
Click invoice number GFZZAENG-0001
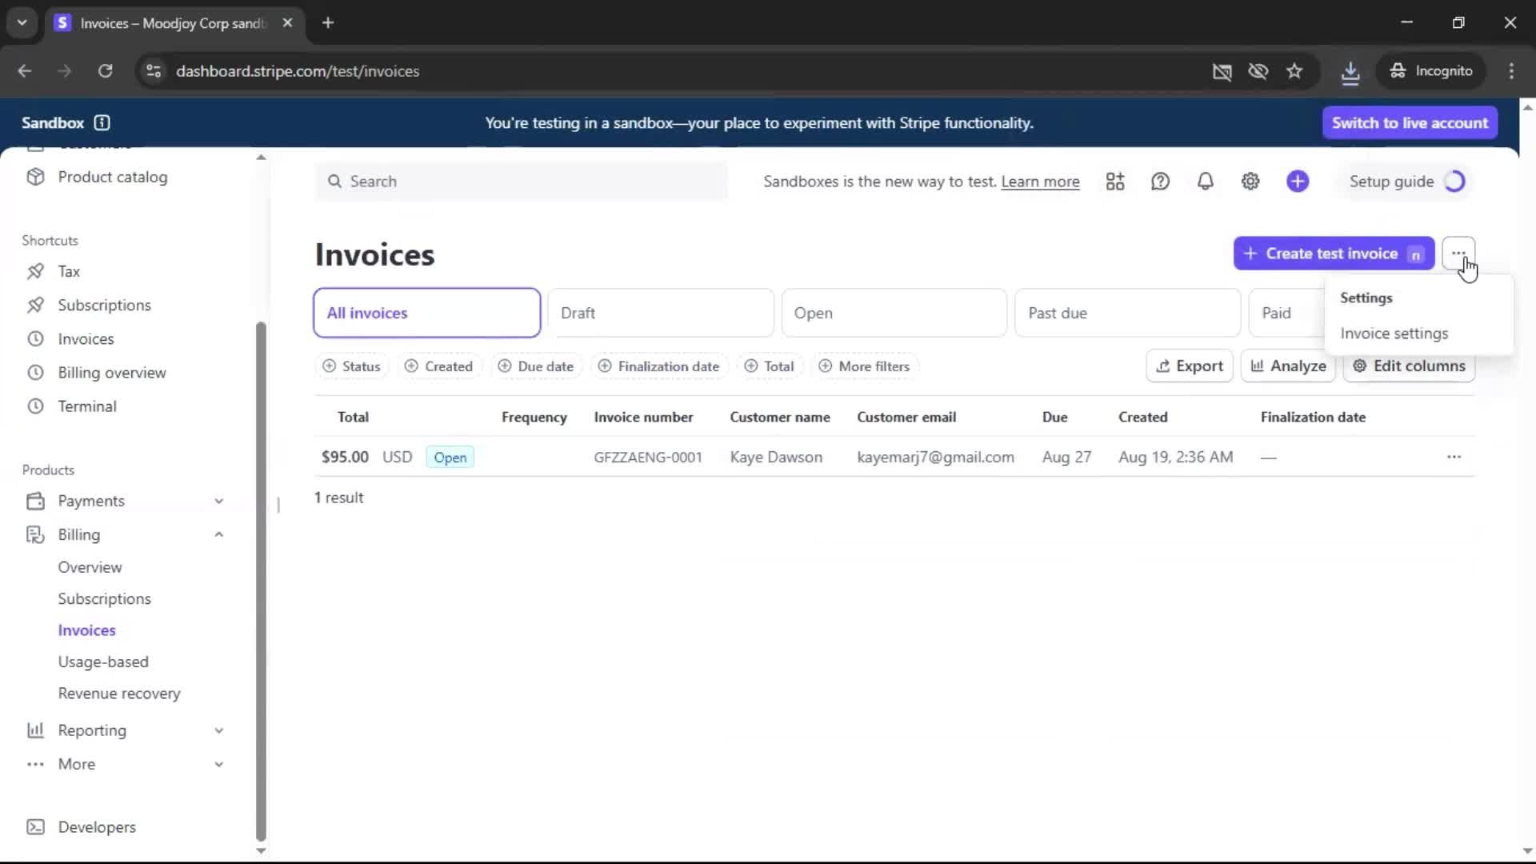(x=648, y=458)
